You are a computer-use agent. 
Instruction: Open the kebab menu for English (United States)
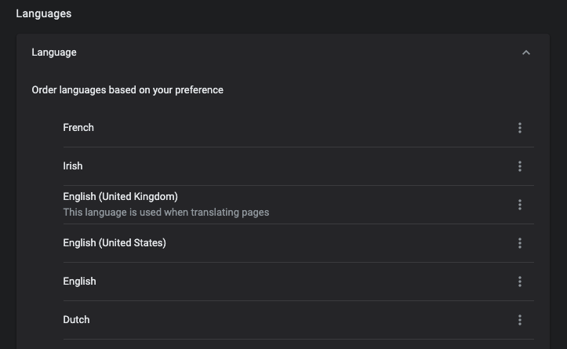click(519, 243)
